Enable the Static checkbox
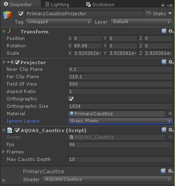This screenshot has width=175, height=186. [x=149, y=14]
